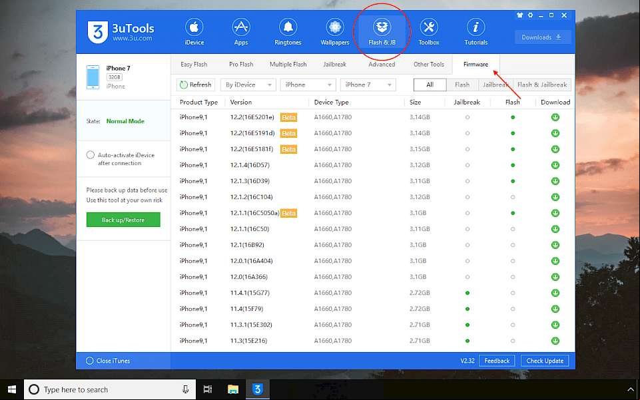Download firmware 12.1.2(16C104)
The height and width of the screenshot is (400, 640).
pyautogui.click(x=555, y=197)
